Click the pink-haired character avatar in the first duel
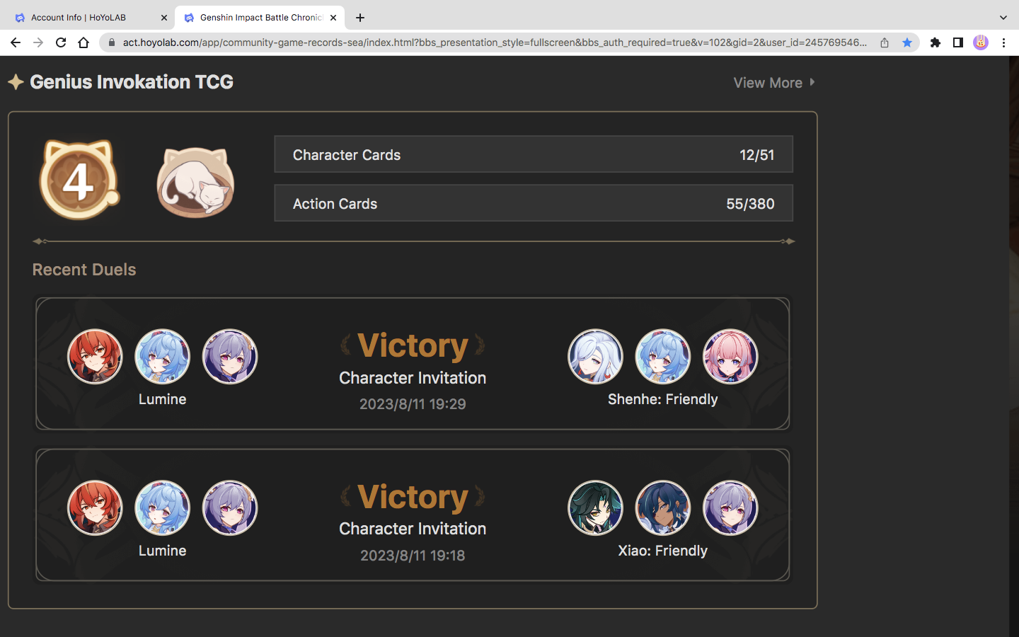1019x637 pixels. pyautogui.click(x=730, y=357)
